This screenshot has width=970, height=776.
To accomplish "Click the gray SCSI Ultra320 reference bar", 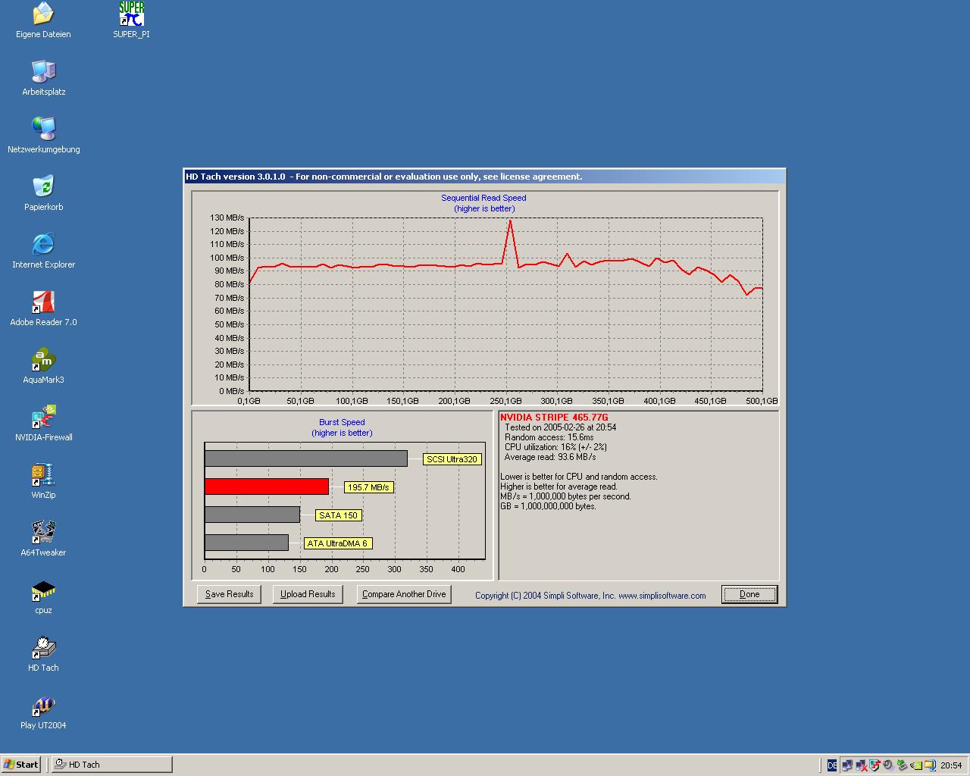I will (x=306, y=458).
